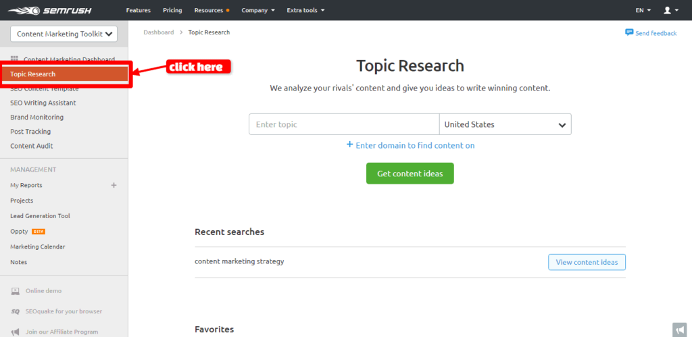Click the Online demo monitor icon
Screen dimensions: 692x337
click(x=16, y=291)
